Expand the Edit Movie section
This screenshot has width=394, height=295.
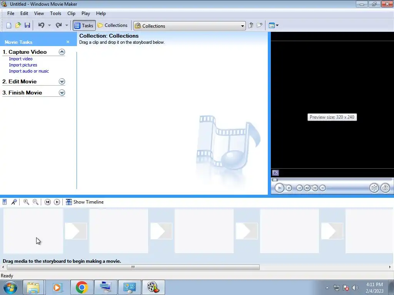pos(62,81)
